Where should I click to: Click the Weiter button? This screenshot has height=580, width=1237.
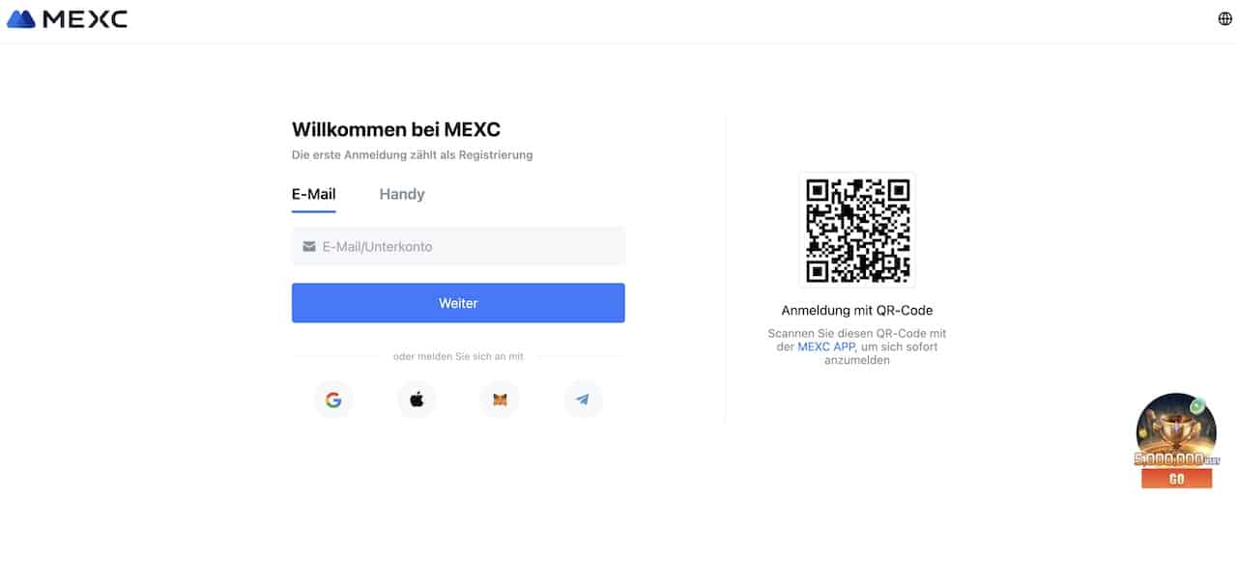[x=458, y=302]
